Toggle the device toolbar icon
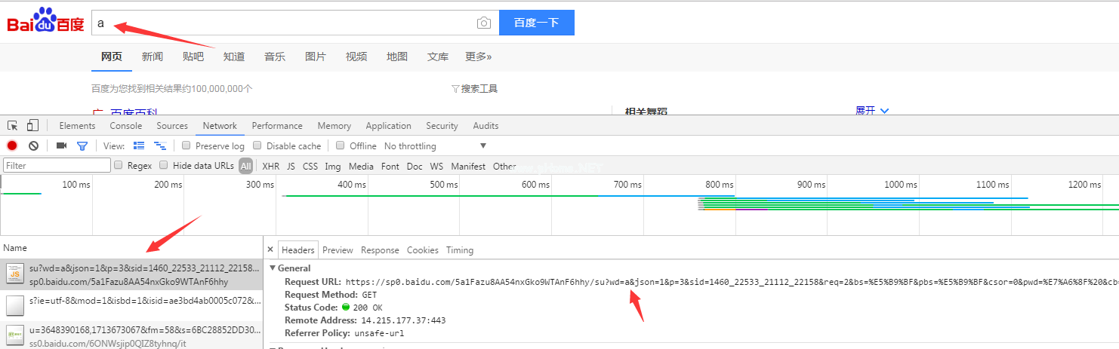Image resolution: width=1119 pixels, height=349 pixels. [x=32, y=126]
